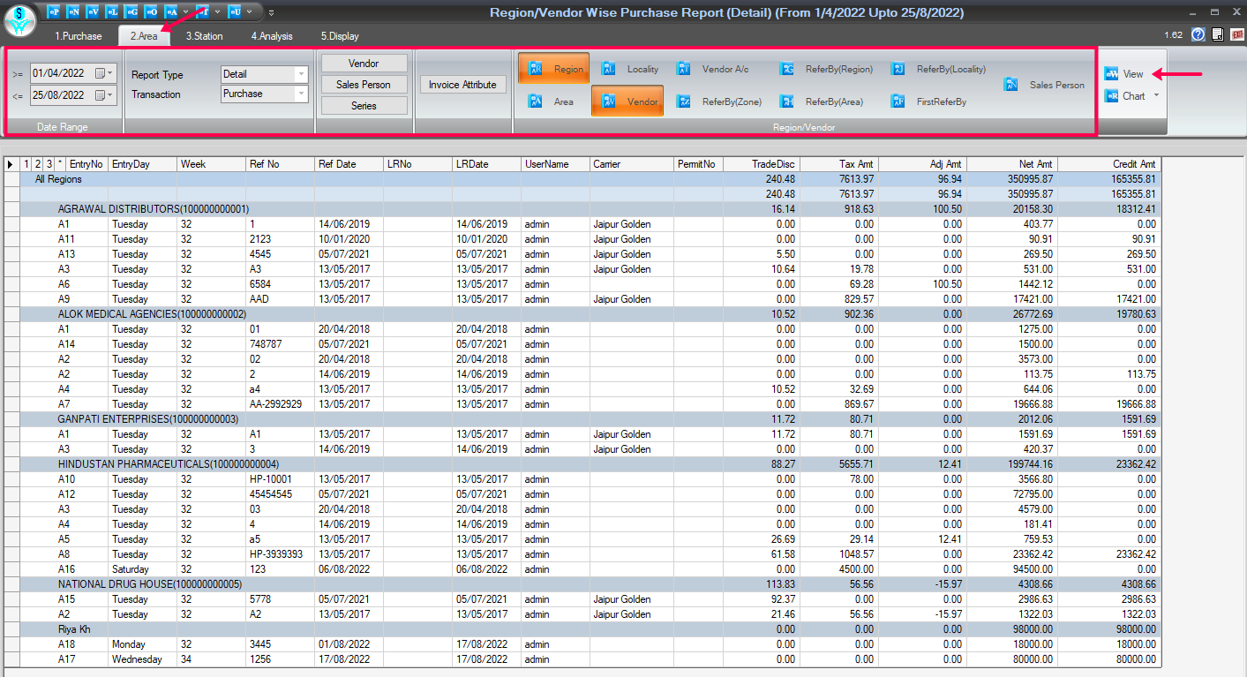Viewport: 1247px width, 677px height.
Task: Switch to the 3.Station tab
Action: click(x=204, y=36)
